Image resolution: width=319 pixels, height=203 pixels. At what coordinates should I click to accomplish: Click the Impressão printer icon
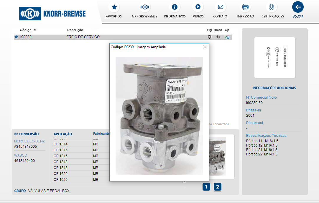245,7
